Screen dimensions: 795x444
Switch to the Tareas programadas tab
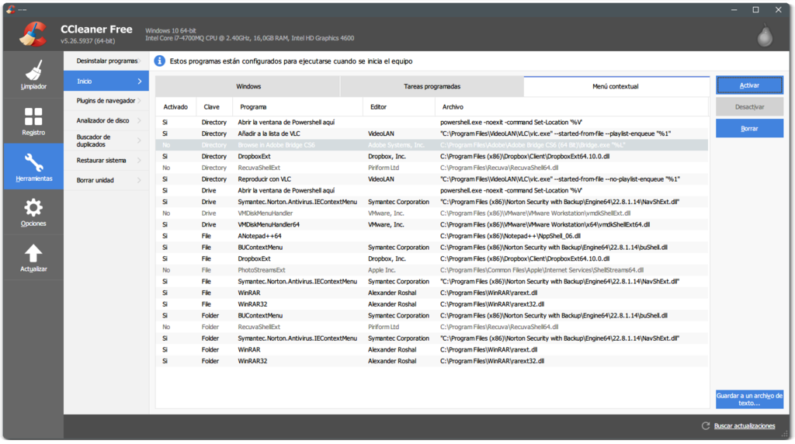pos(432,86)
